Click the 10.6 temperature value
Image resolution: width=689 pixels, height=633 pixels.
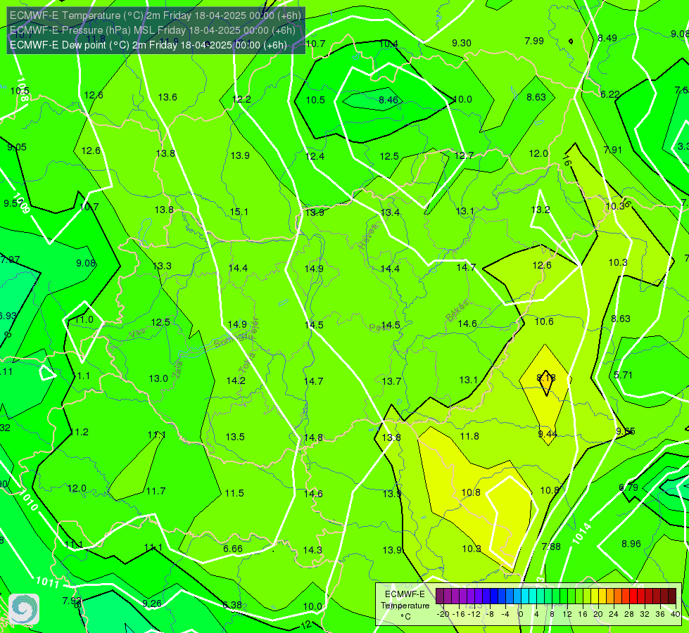544,321
